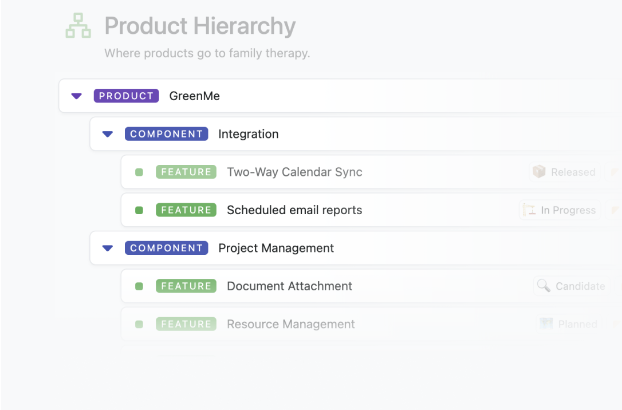Click the Planned status icon
The image size is (622, 410).
tap(548, 324)
